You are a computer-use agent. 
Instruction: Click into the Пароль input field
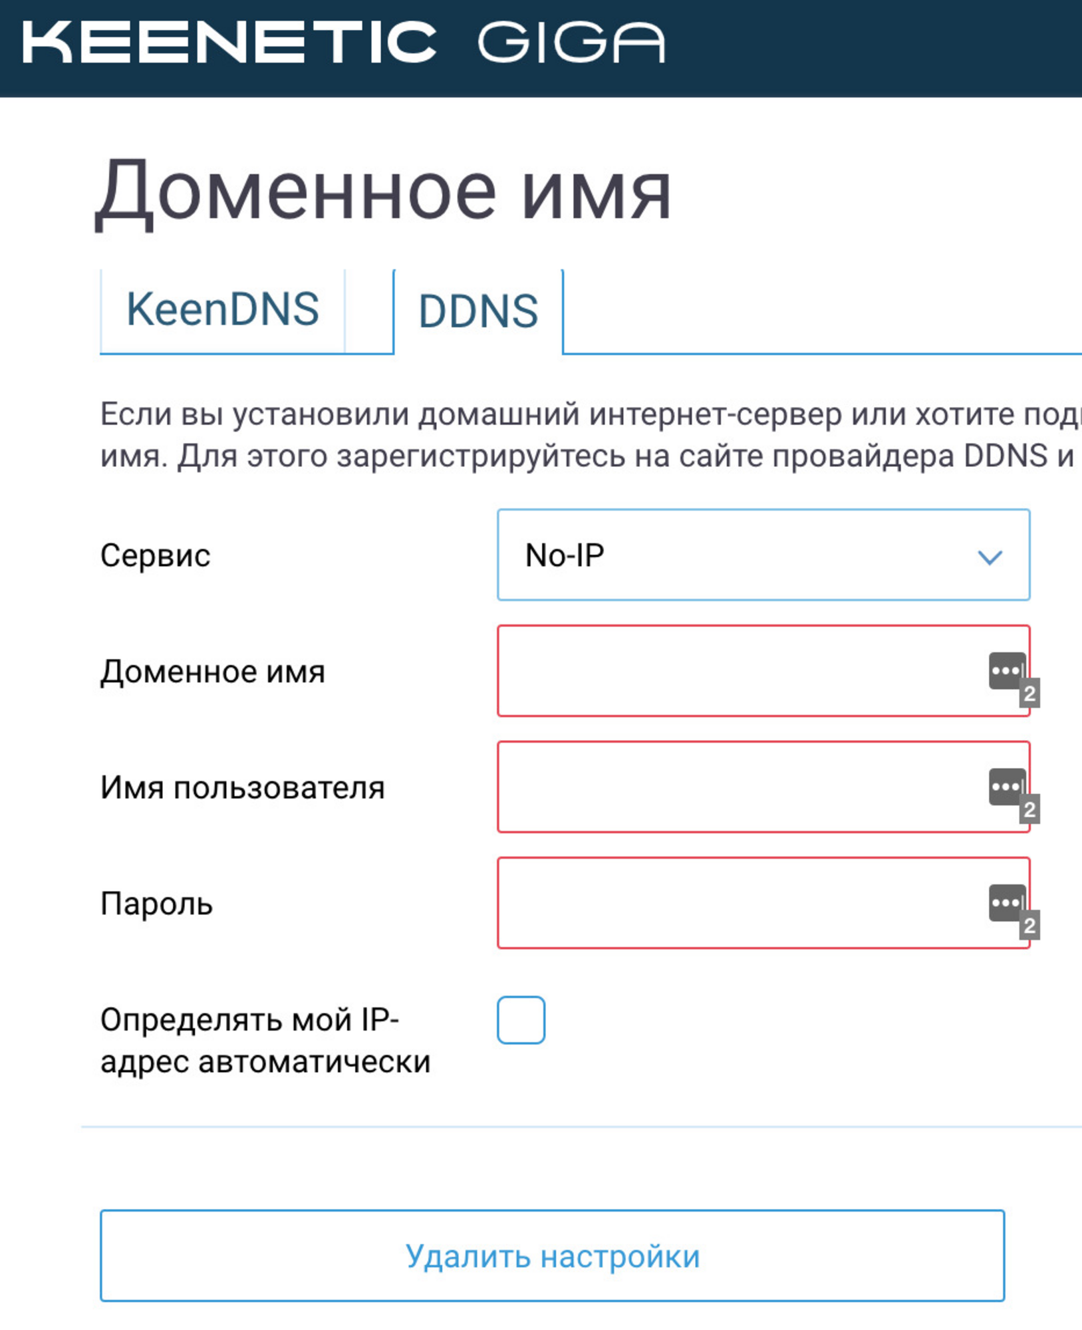[x=738, y=902]
